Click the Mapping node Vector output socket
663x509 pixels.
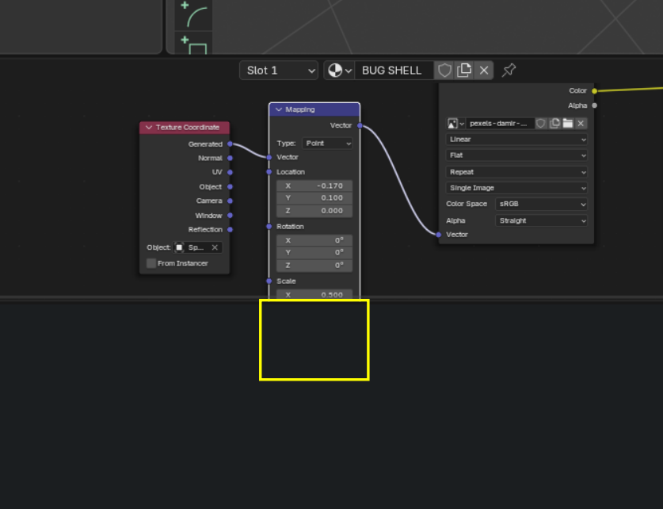click(360, 125)
